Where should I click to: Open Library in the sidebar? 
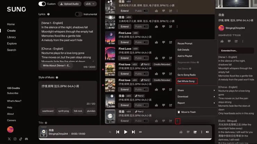click(x=11, y=37)
